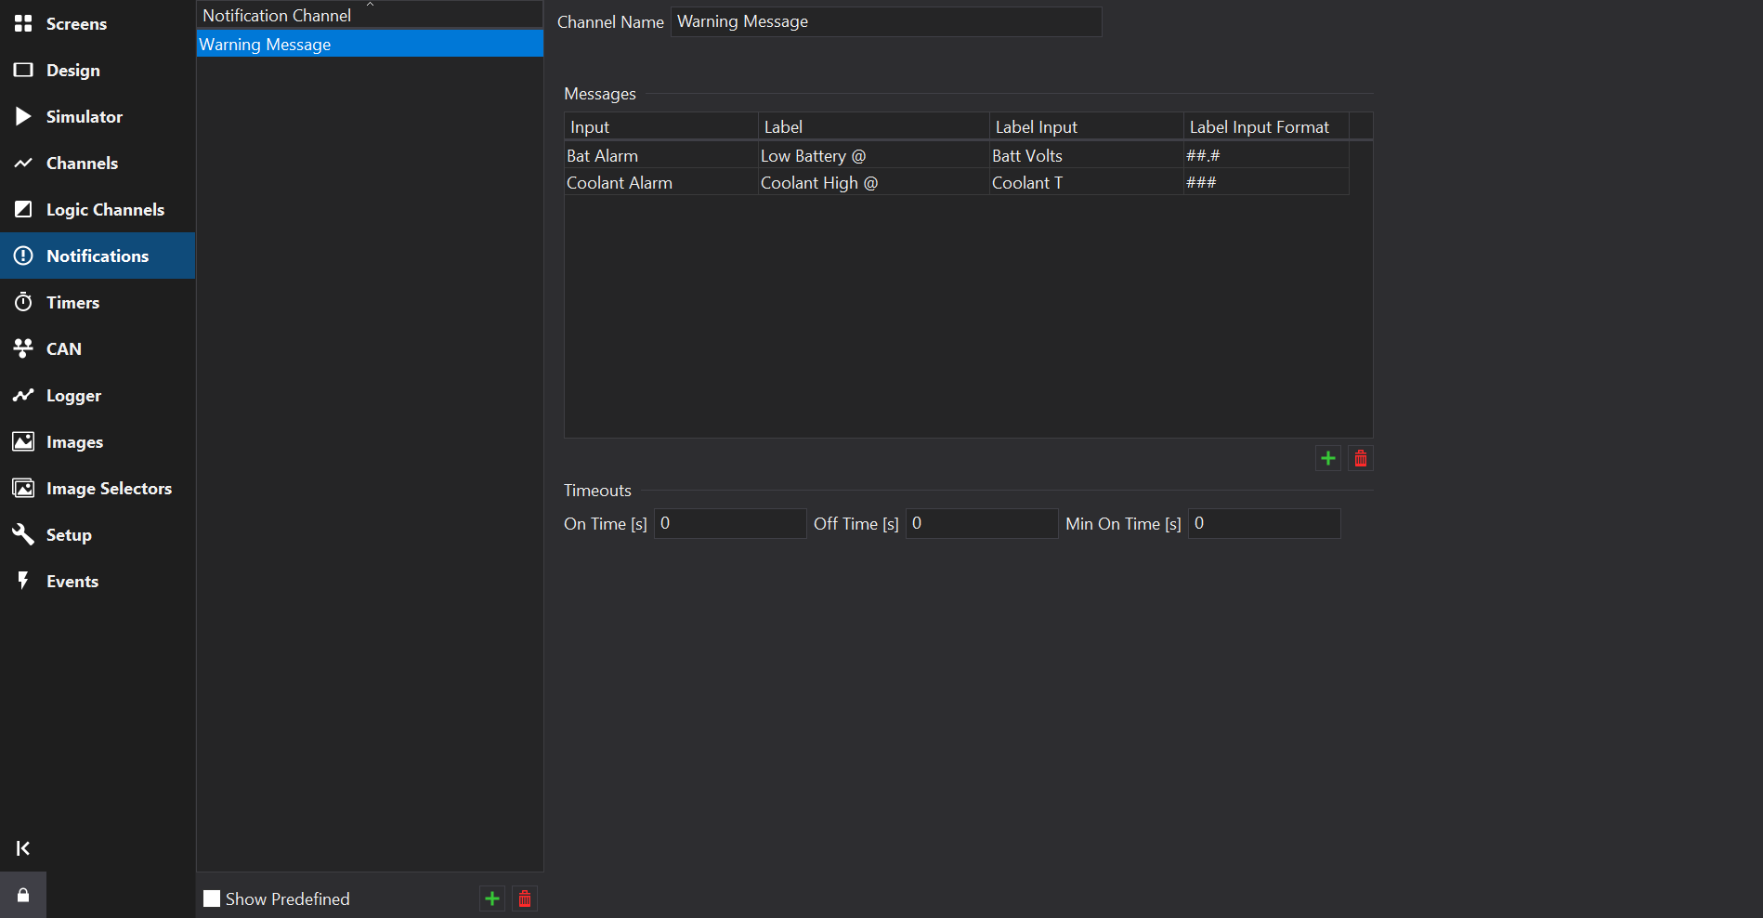The image size is (1763, 918).
Task: Add a new notification channel with plus icon
Action: tap(492, 898)
